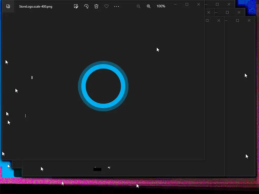Open the See more three-dots menu
The width and height of the screenshot is (259, 194).
click(117, 6)
